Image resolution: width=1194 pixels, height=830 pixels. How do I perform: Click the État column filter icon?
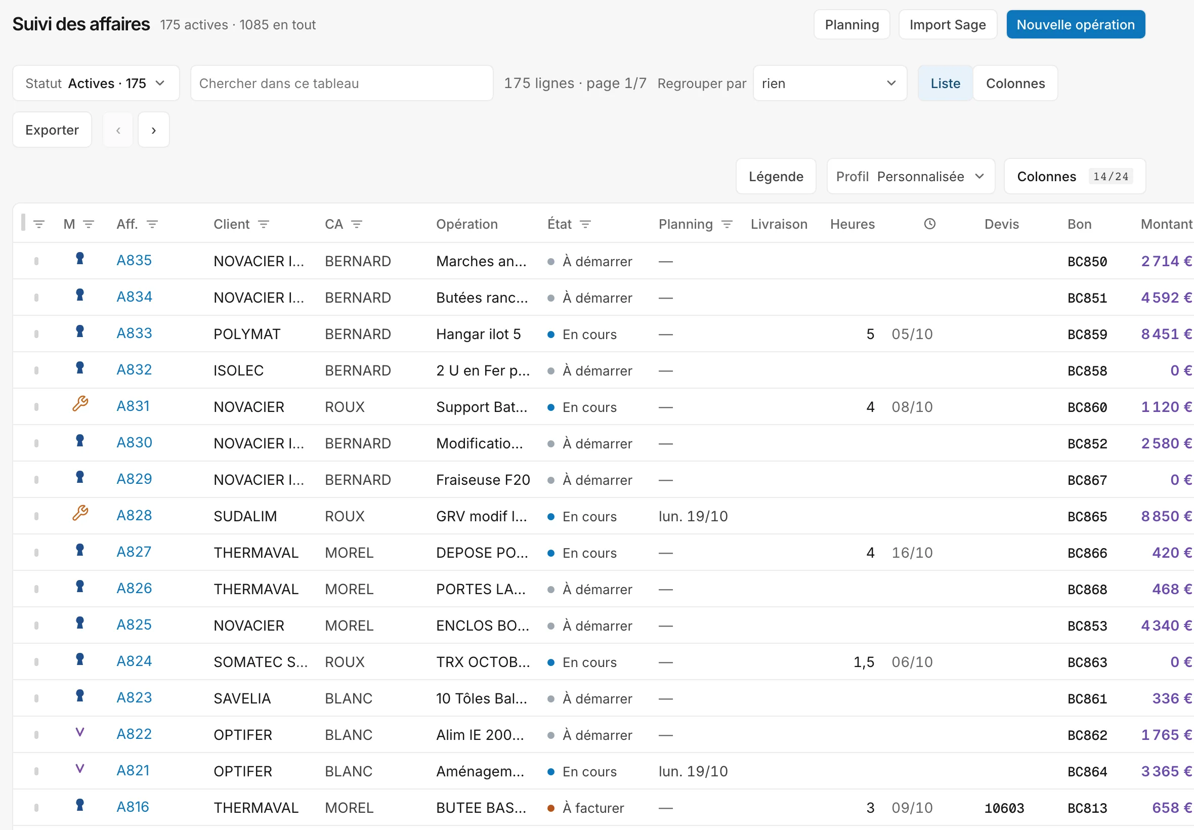click(x=585, y=224)
